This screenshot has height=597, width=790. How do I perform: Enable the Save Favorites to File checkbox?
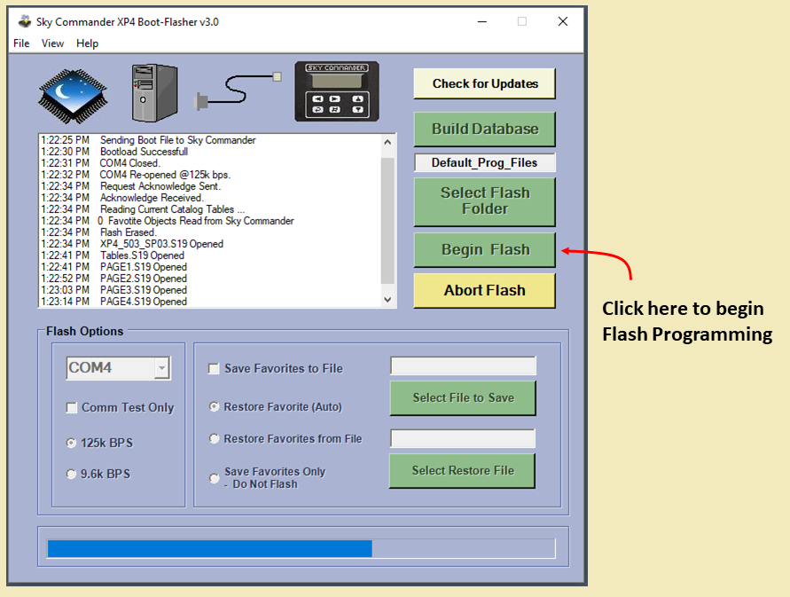(x=214, y=369)
